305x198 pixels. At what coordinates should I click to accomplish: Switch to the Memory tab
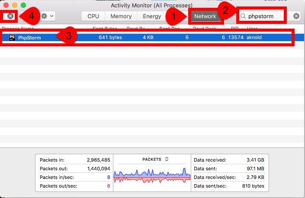click(x=121, y=16)
